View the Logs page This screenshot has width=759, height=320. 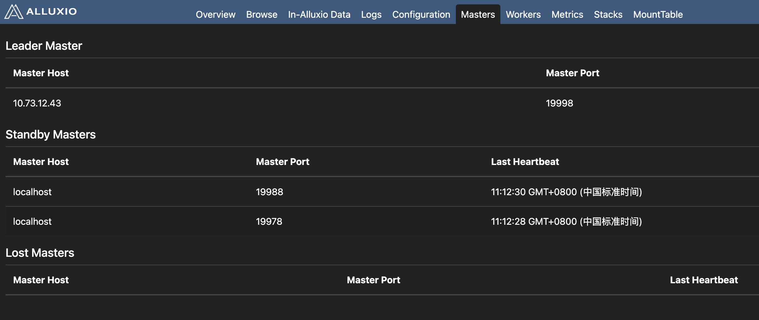point(371,14)
